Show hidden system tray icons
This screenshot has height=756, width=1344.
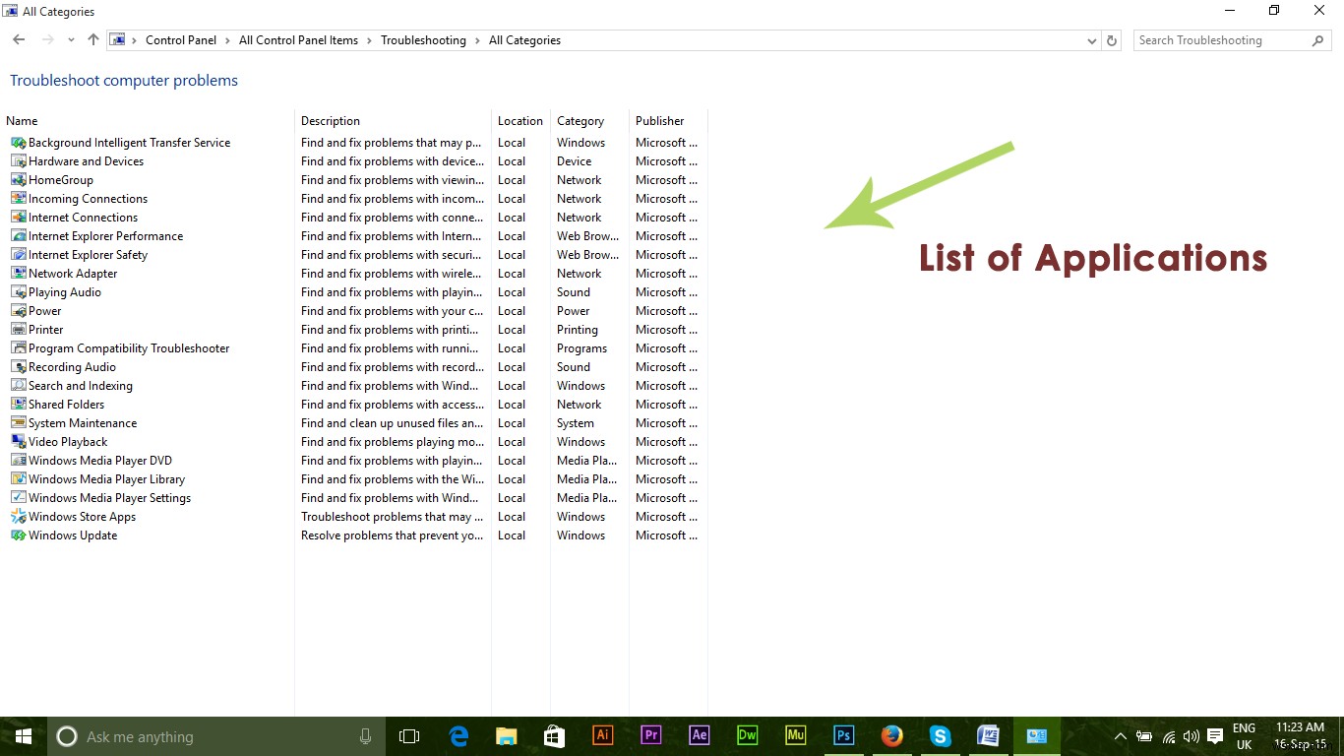(x=1120, y=736)
